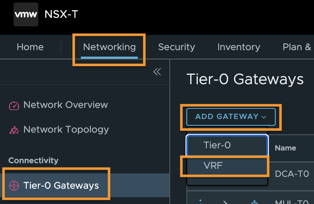The width and height of the screenshot is (314, 204).
Task: Switch to the Inventory tab
Action: coord(239,47)
